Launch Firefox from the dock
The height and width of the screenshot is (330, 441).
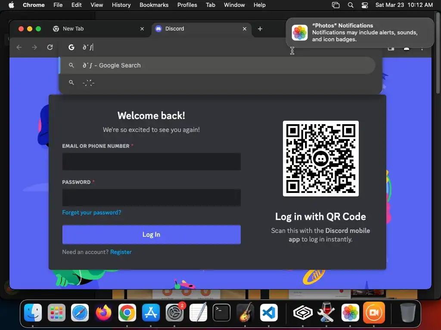(103, 312)
